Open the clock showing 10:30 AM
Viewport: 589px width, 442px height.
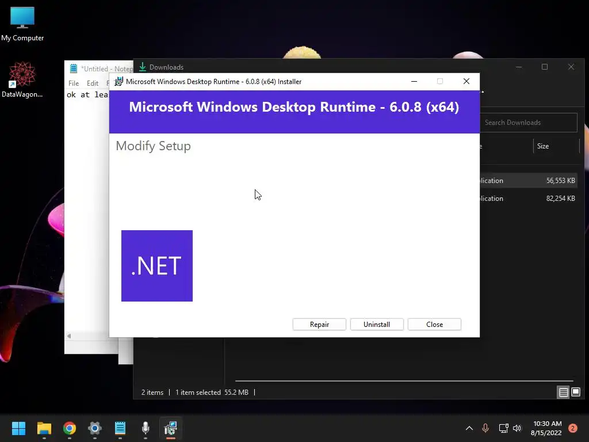click(547, 428)
